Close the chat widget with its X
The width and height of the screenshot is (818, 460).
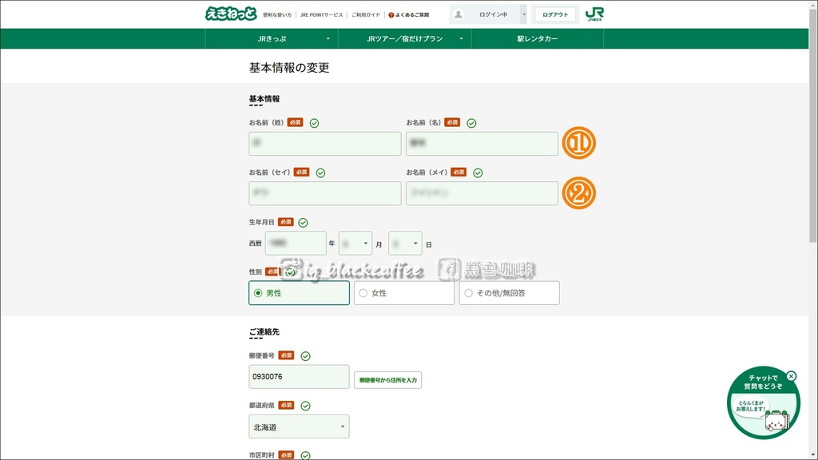tap(792, 376)
